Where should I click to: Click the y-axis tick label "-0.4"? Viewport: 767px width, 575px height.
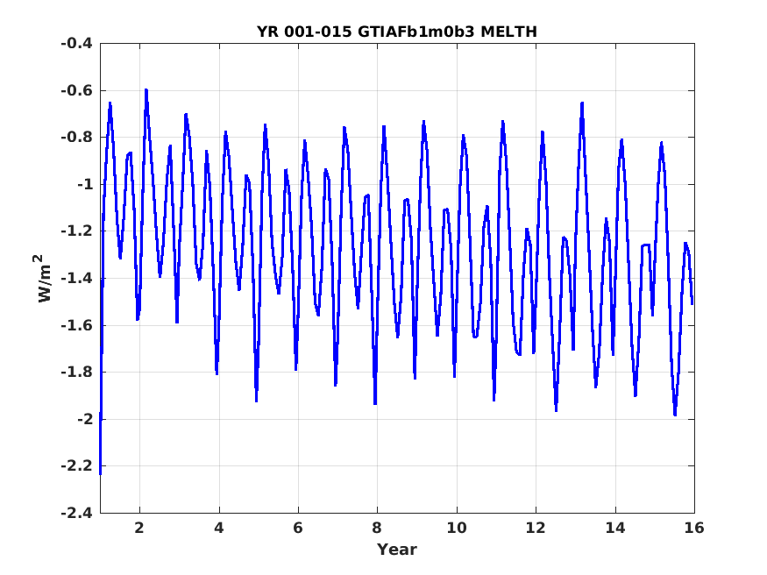click(x=77, y=44)
